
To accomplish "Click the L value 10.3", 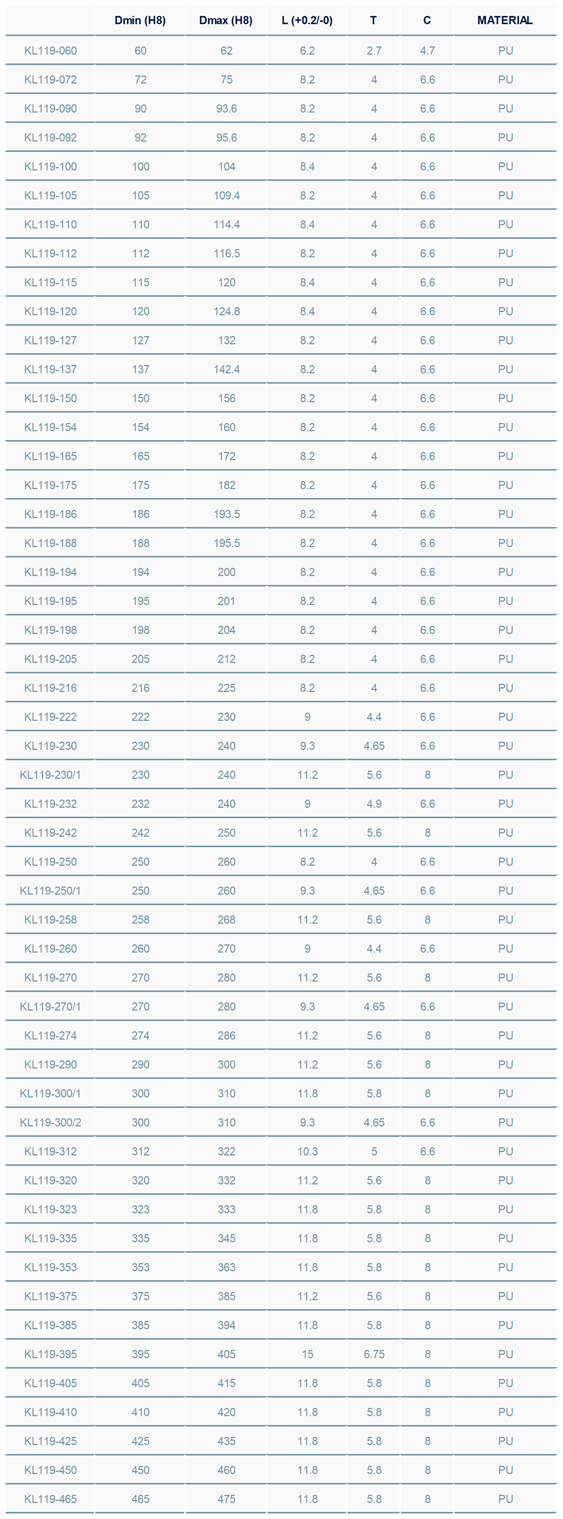I will (x=307, y=1151).
